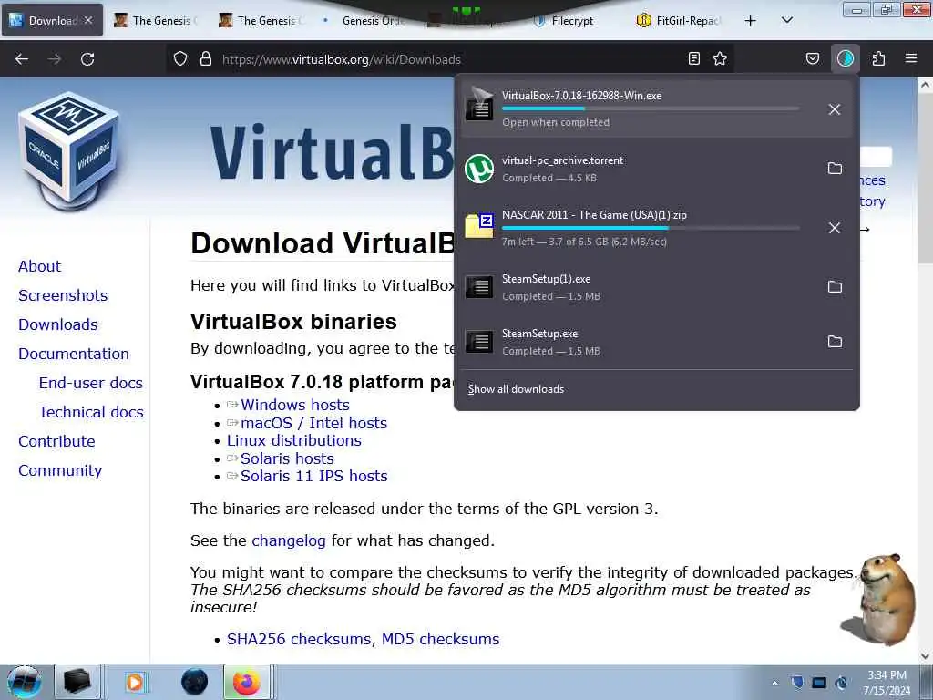Open MD5 checksums link
Viewport: 933px width, 700px height.
(440, 639)
